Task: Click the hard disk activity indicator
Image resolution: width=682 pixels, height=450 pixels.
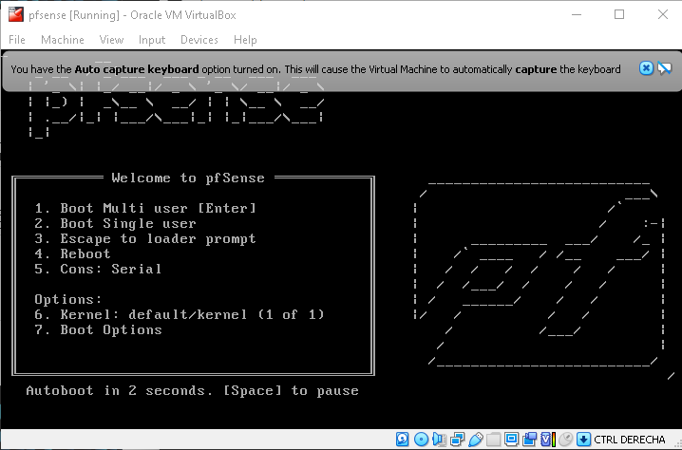Action: point(403,440)
